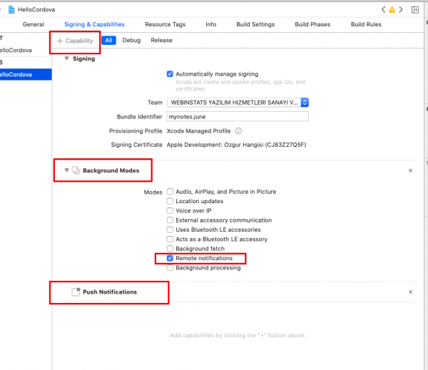428x370 pixels.
Task: Uncheck Remote notifications mode
Action: tap(170, 258)
